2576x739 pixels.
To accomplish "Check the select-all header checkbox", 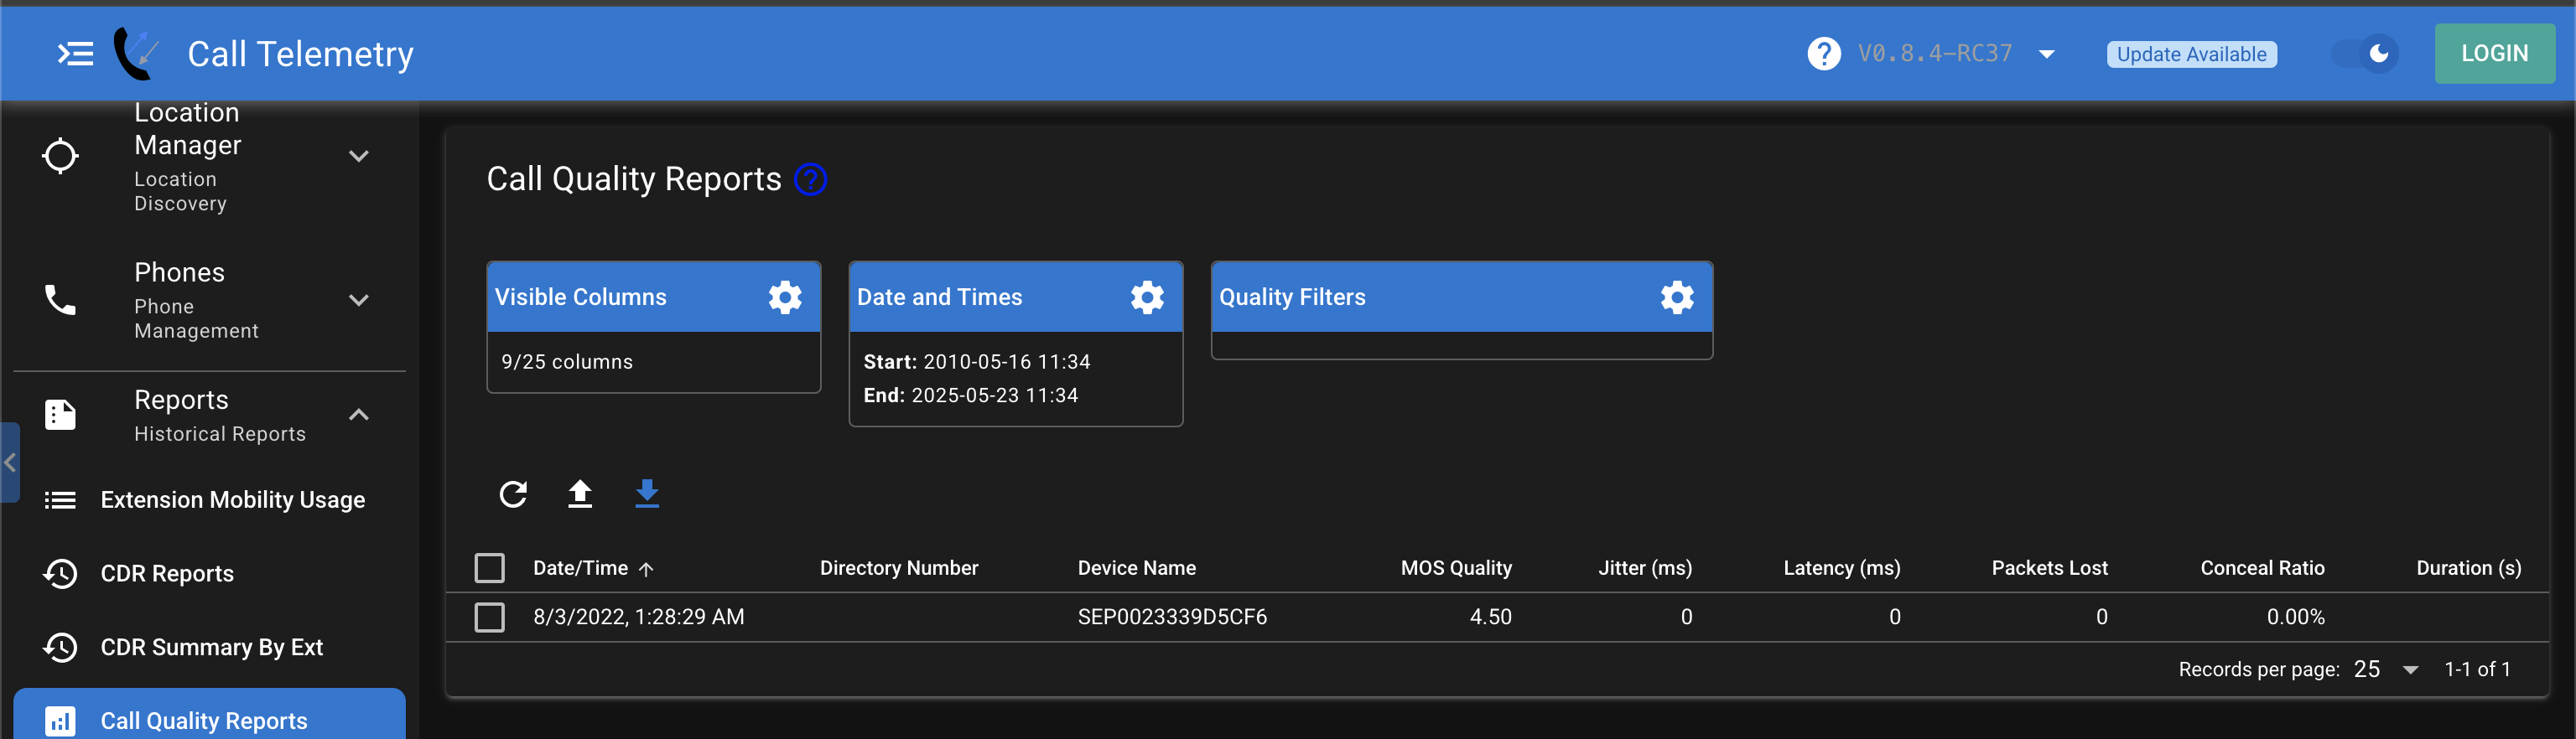I will coord(489,568).
